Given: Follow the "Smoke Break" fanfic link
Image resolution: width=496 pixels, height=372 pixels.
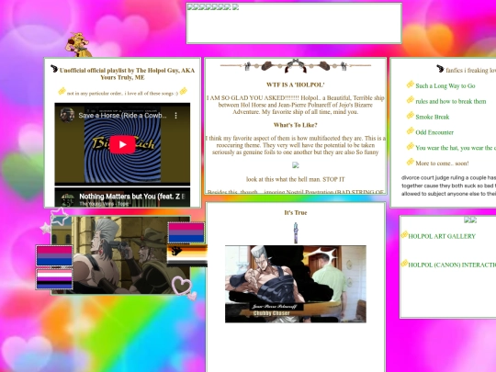Looking at the screenshot, I should coord(432,117).
